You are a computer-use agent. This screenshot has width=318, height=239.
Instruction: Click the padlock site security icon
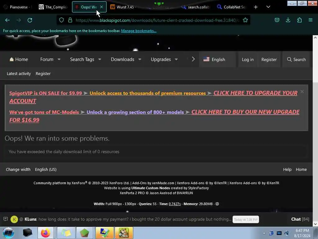[x=70, y=20]
